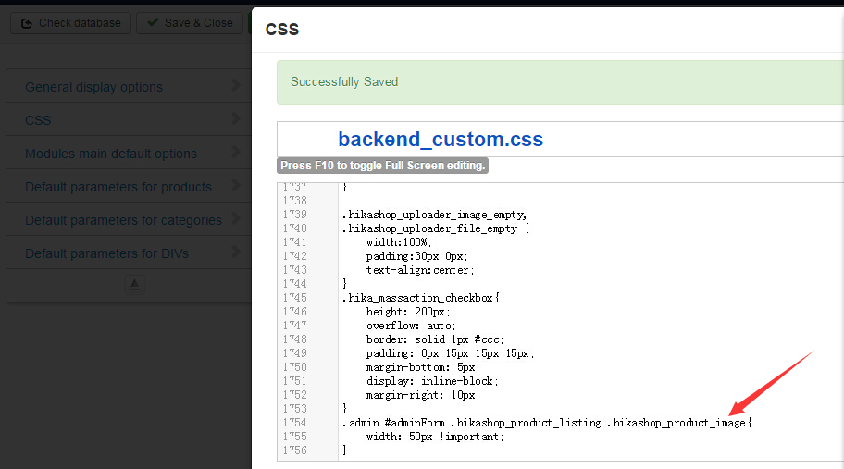The width and height of the screenshot is (844, 469).
Task: Click the Check database button
Action: (x=70, y=23)
